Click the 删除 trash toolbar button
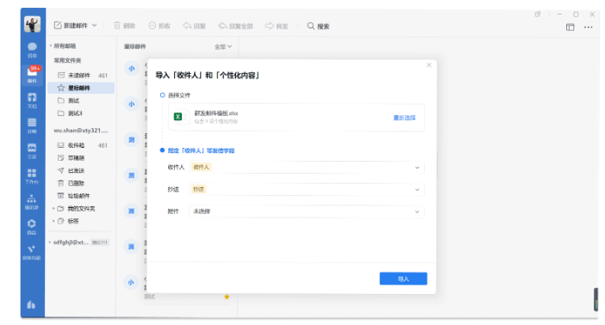Viewport: 605px width, 325px height. click(124, 26)
